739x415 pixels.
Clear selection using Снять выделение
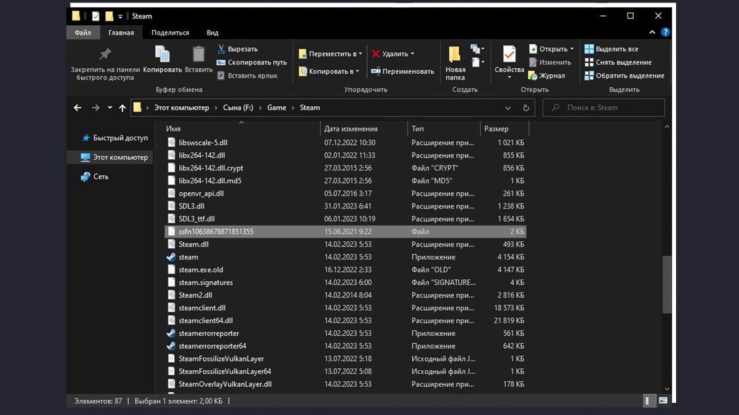[618, 63]
